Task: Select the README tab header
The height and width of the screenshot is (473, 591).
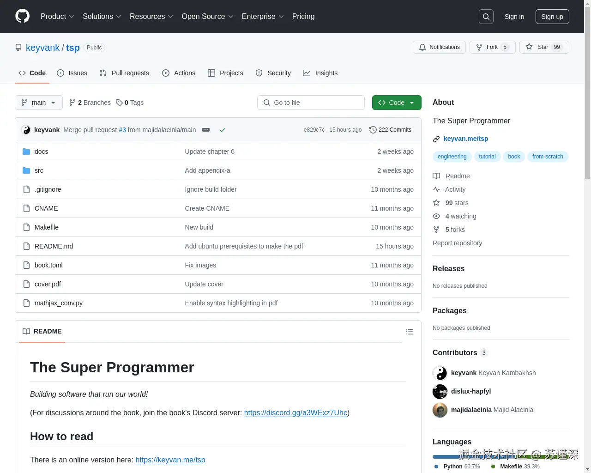Action: 42,332
